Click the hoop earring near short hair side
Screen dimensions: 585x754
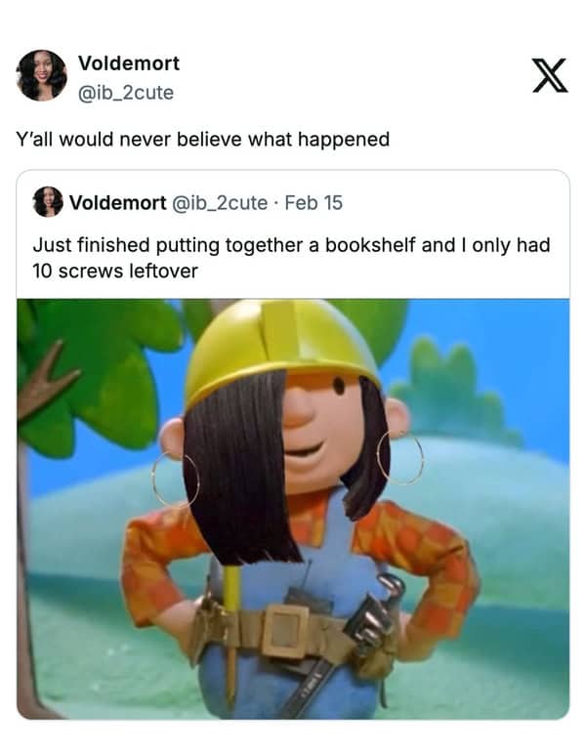(400, 456)
